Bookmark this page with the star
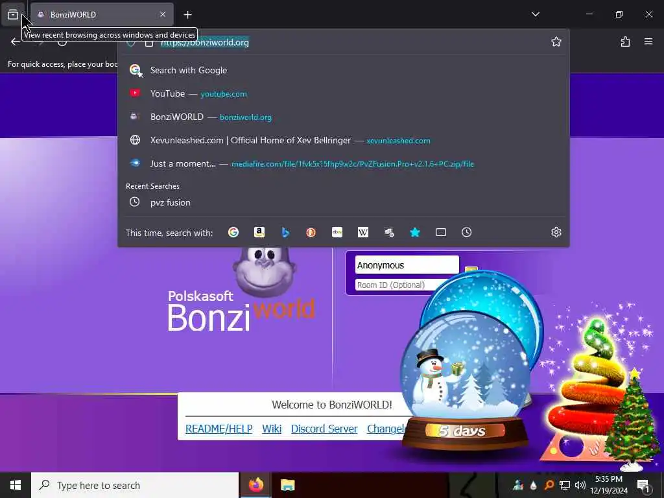Screen dimensions: 664x498 tap(556, 41)
